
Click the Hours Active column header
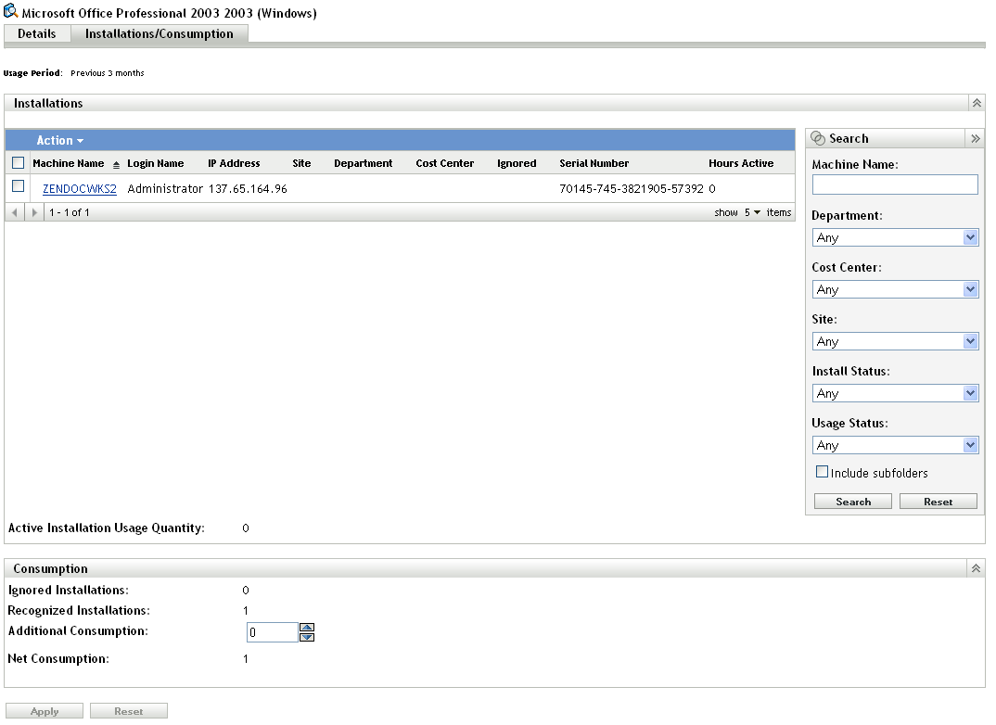(741, 163)
